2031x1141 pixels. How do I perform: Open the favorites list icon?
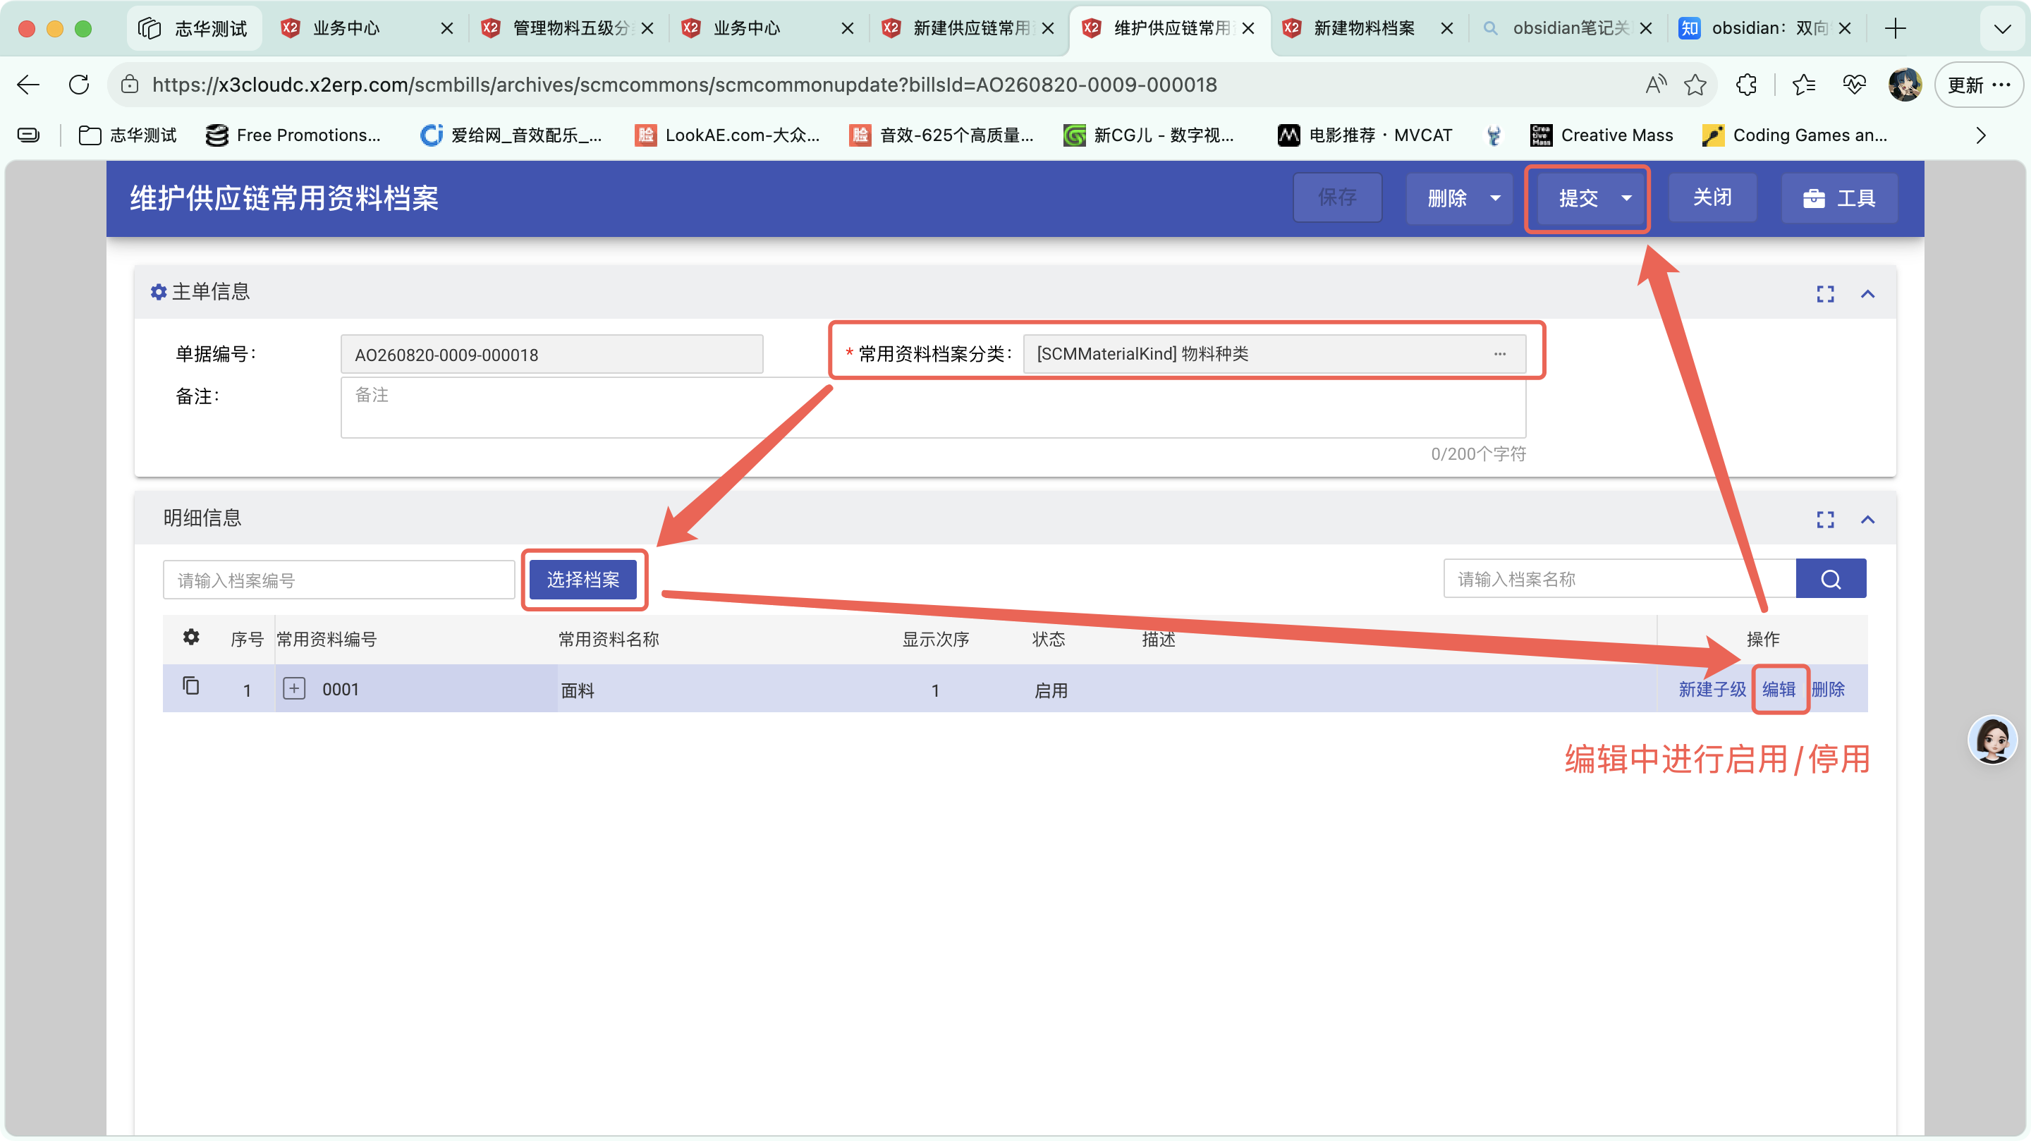(x=1803, y=85)
